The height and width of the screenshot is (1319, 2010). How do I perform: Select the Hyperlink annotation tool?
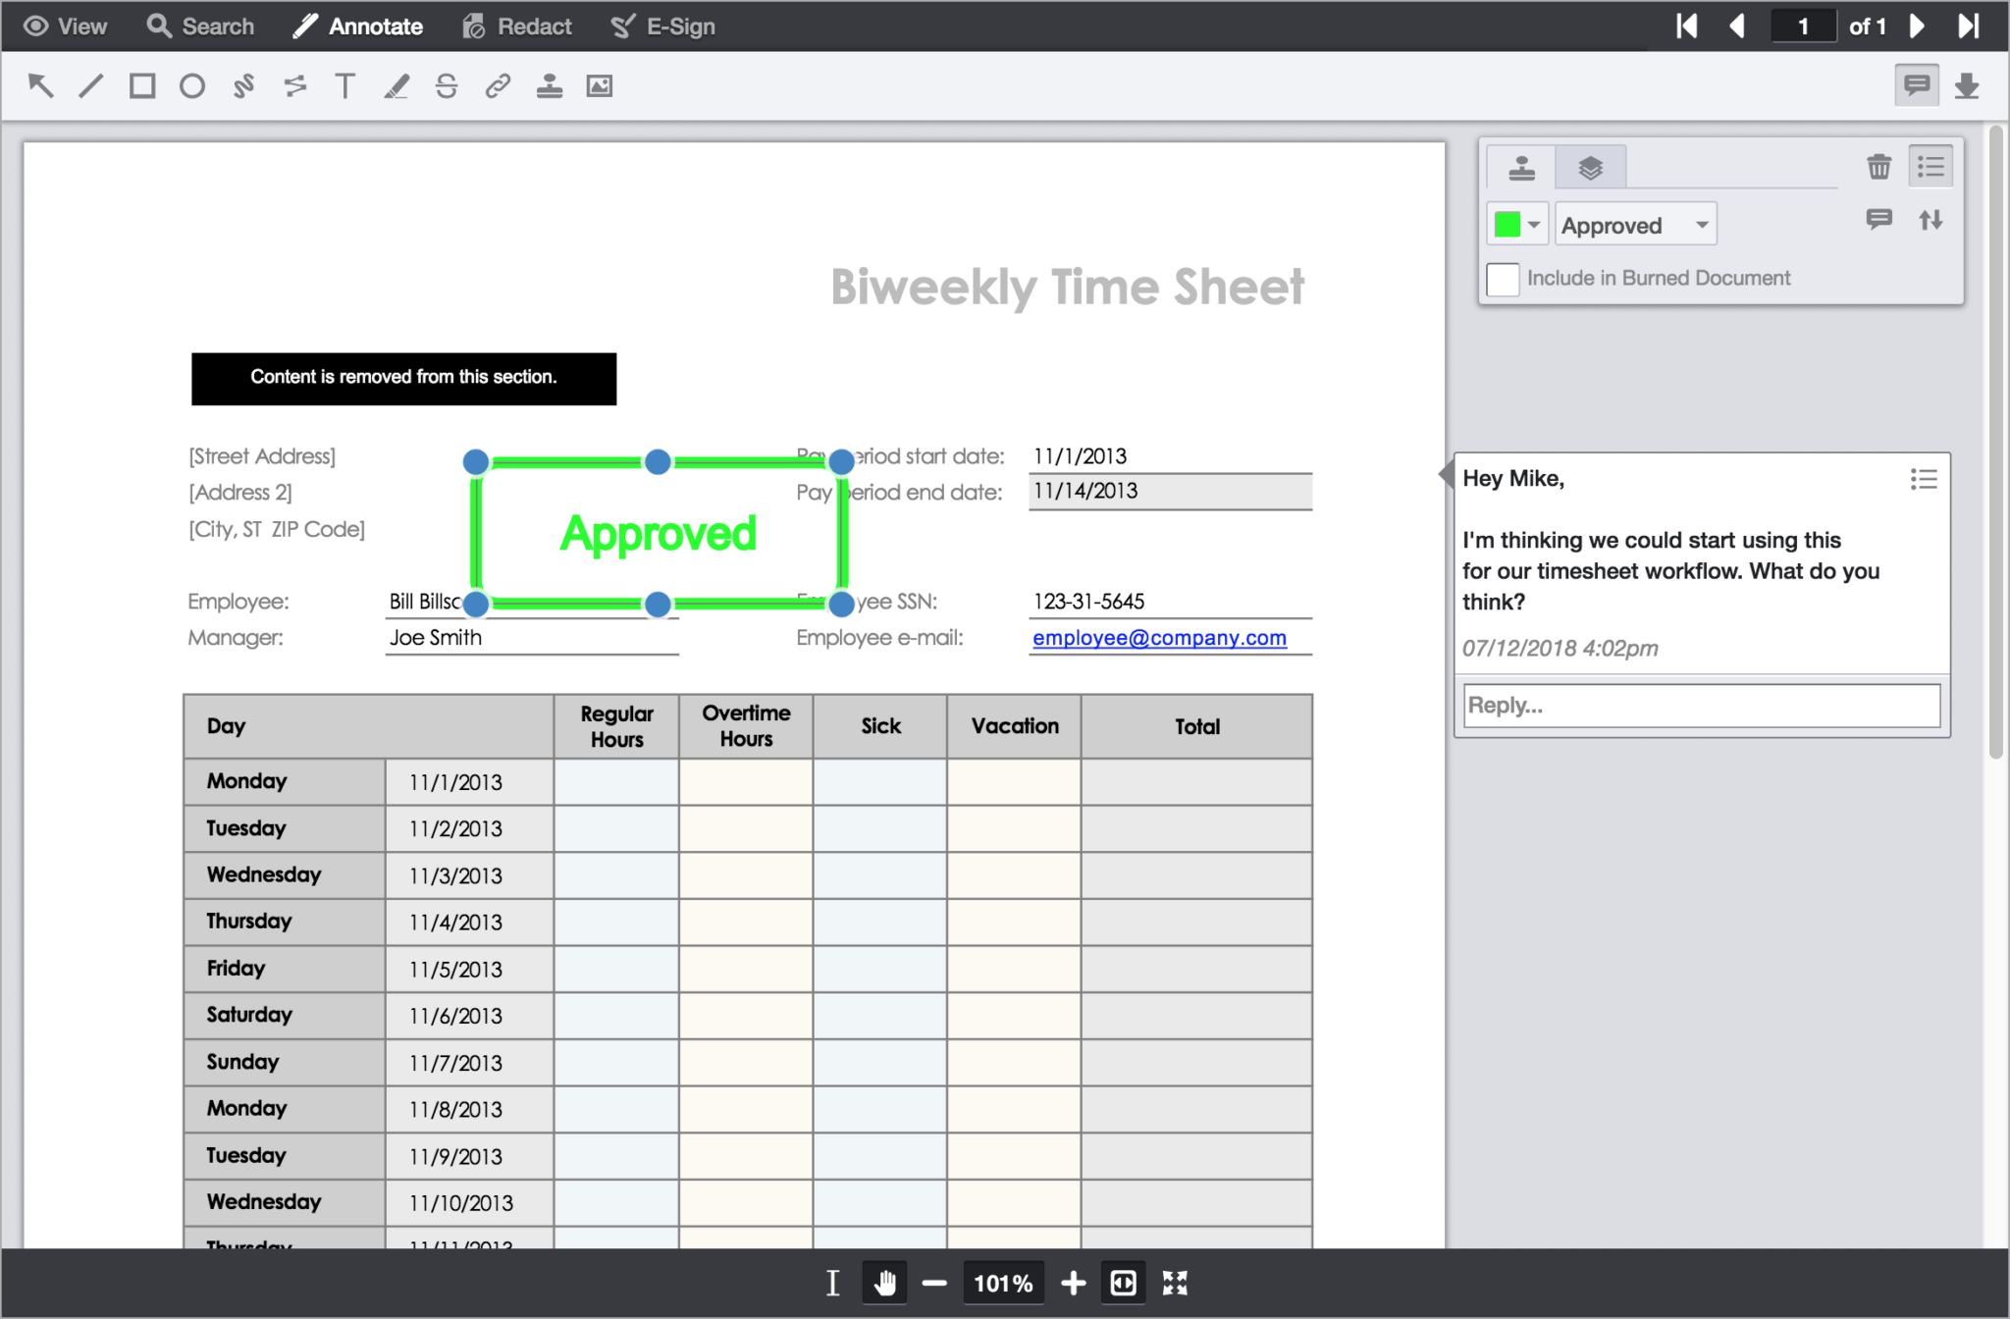pos(498,85)
